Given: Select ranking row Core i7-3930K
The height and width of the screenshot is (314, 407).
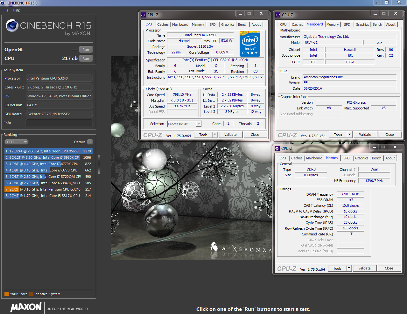Looking at the screenshot, I should pyautogui.click(x=48, y=157).
